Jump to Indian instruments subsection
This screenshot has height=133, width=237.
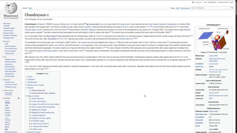pos(39,91)
